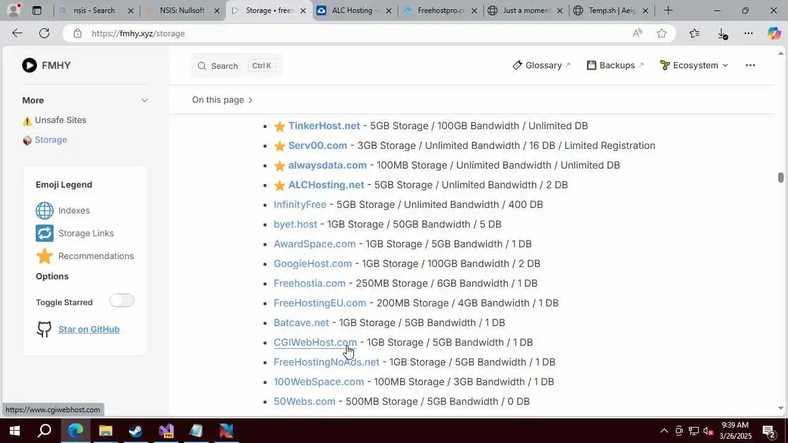
Task: Expand the Ecosystem dropdown
Action: (694, 65)
